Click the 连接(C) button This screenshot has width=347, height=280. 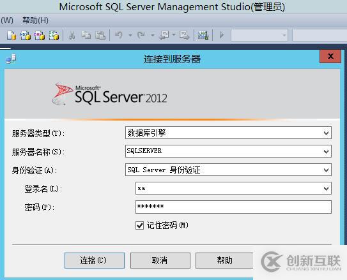[95, 261]
